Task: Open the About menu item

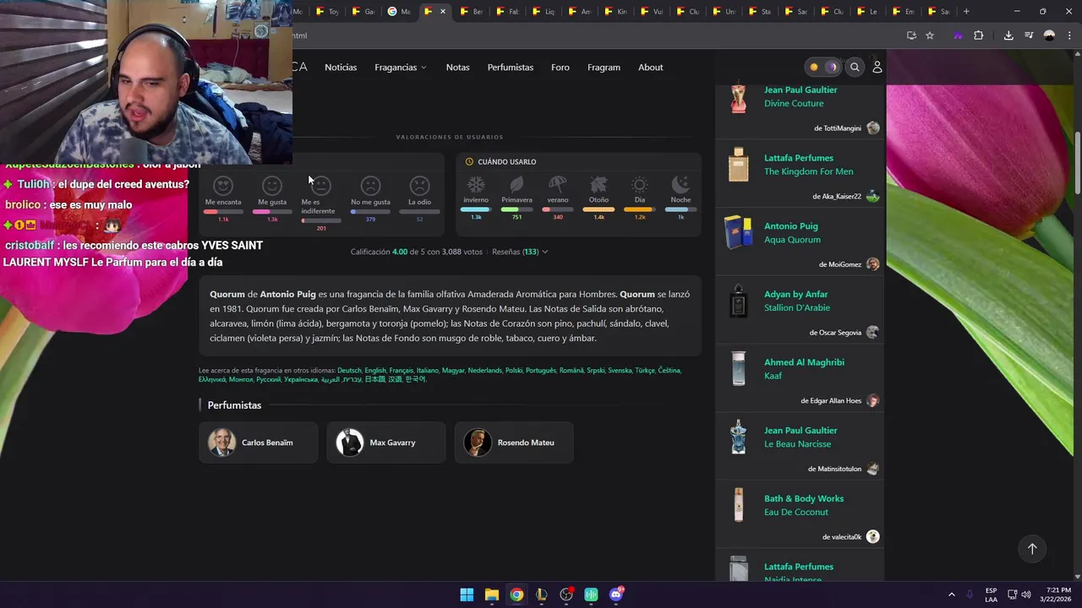Action: coord(650,67)
